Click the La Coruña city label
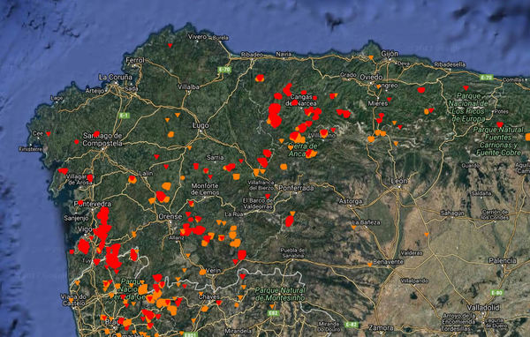The height and width of the screenshot is (337, 530). (x=116, y=78)
